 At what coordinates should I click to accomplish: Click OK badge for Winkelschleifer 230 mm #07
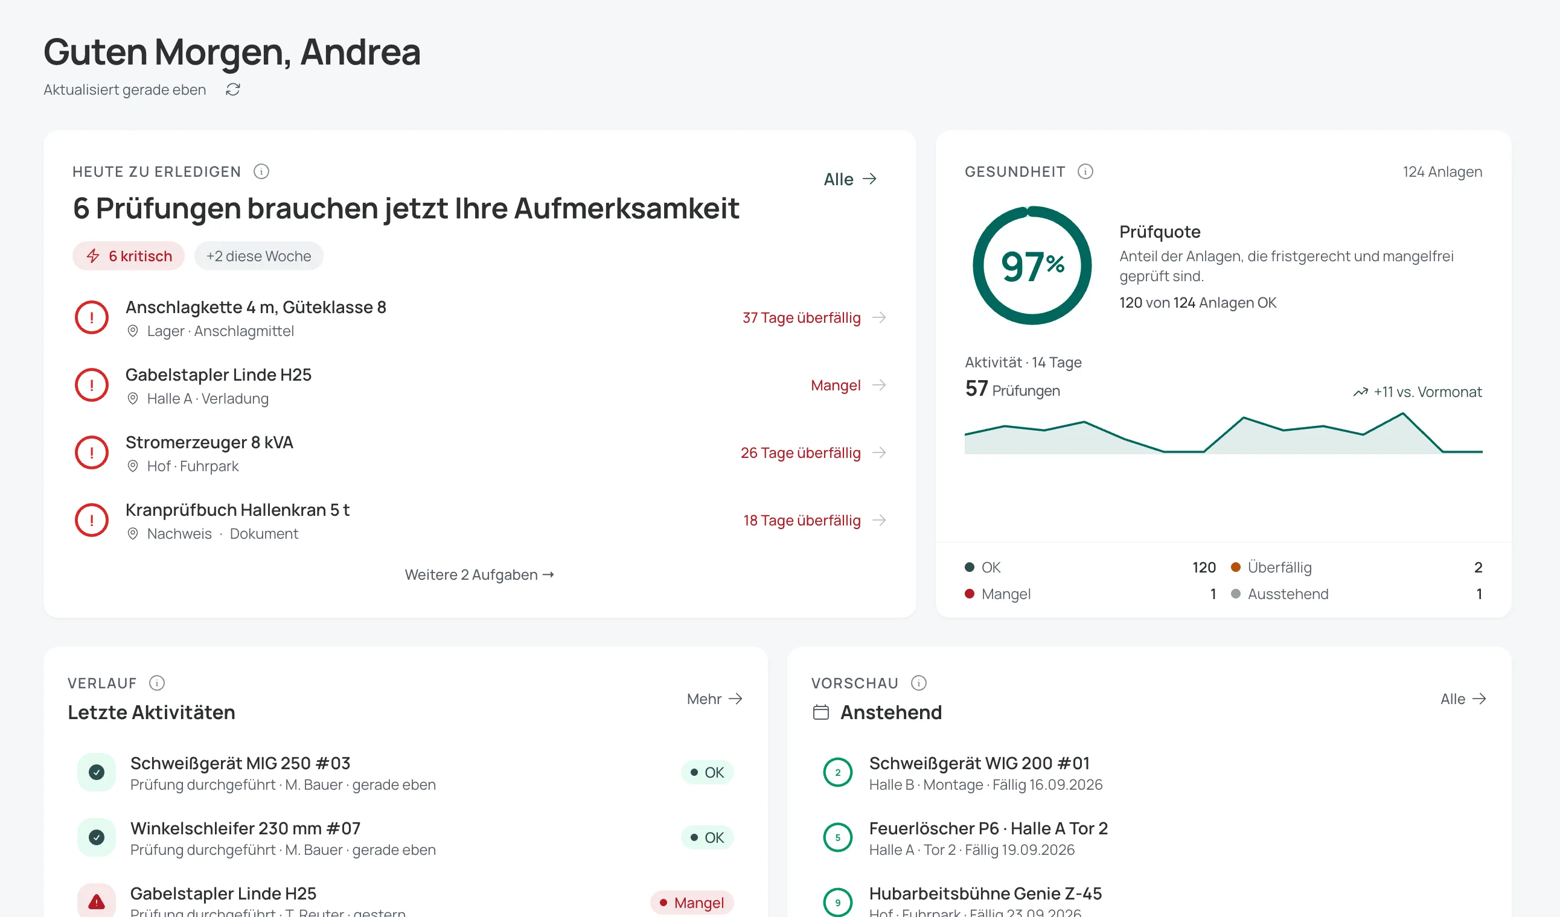[707, 837]
